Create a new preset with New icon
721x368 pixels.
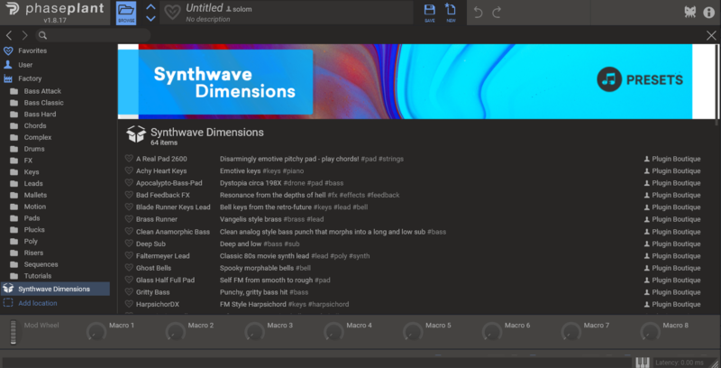(x=451, y=13)
